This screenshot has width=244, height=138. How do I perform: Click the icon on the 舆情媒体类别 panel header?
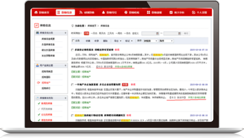coord(37,98)
